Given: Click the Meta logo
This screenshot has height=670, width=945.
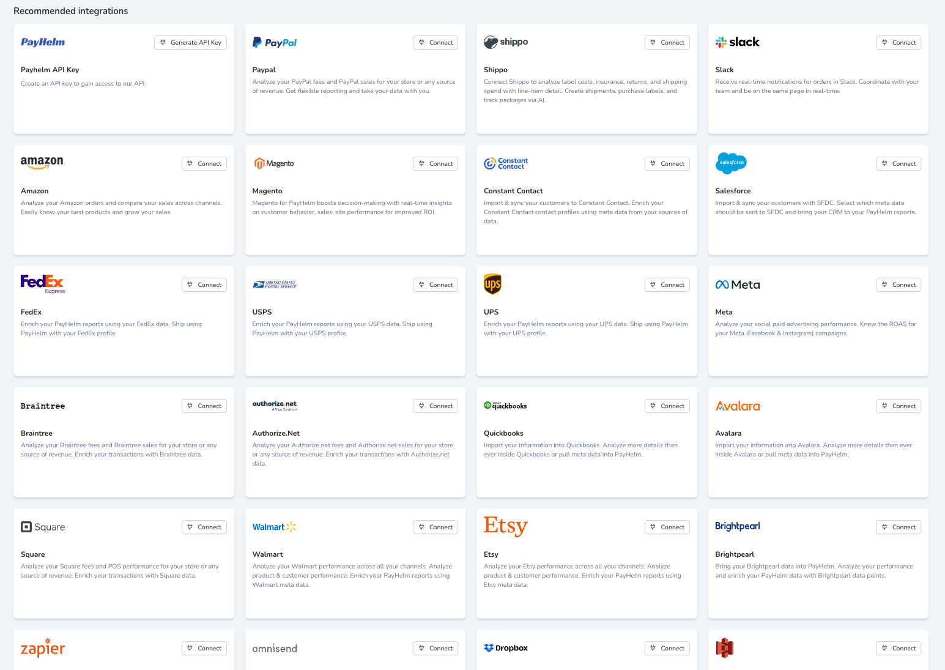Looking at the screenshot, I should (738, 285).
